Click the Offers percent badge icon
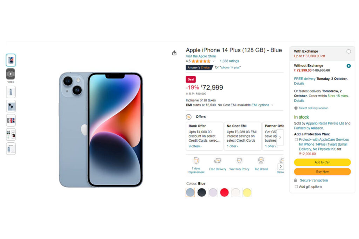 [x=189, y=117]
